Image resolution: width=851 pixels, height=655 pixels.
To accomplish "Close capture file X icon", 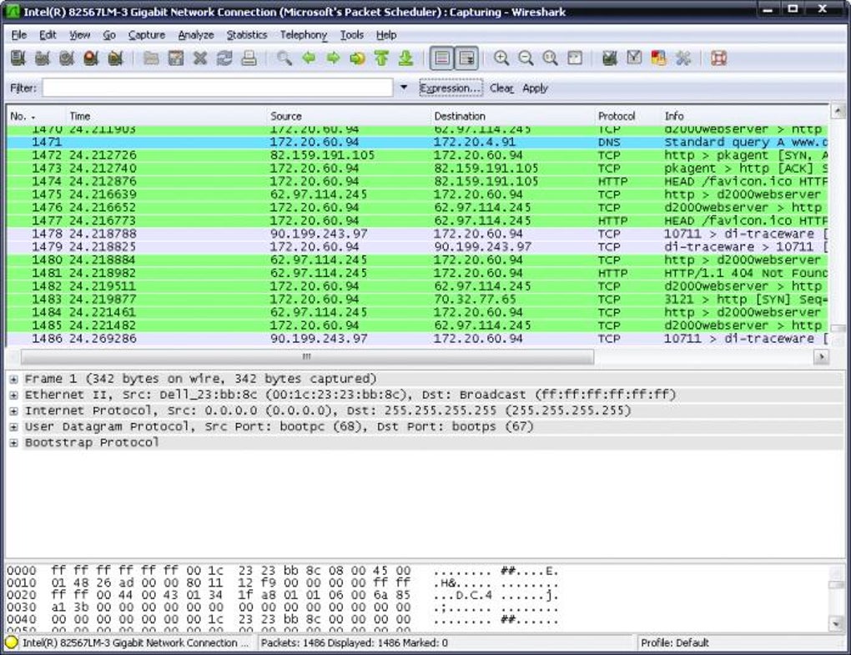I will [200, 58].
